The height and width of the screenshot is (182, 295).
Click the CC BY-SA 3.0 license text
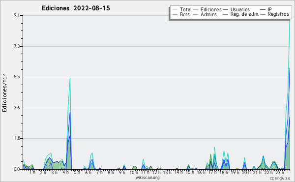(280, 178)
